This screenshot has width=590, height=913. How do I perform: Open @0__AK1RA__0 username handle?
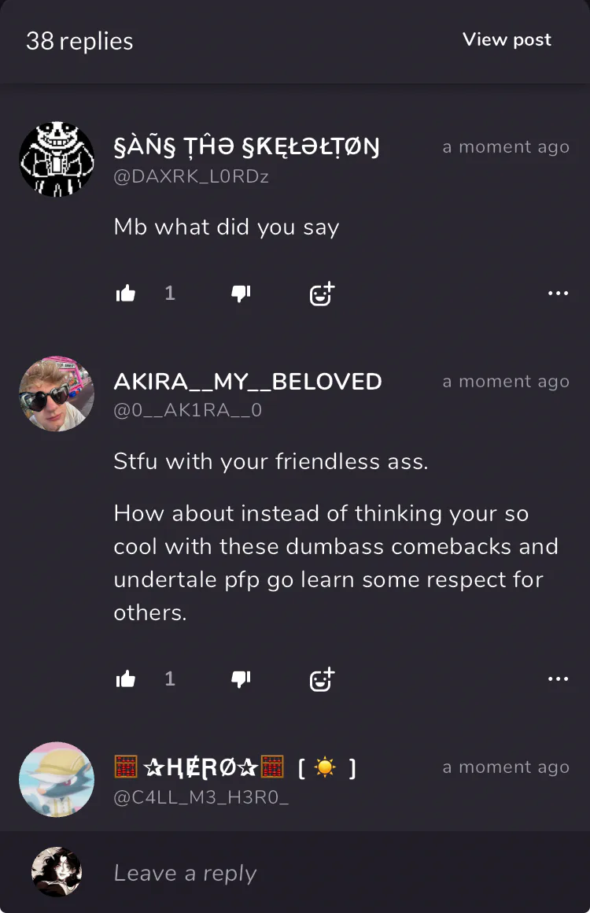(188, 411)
